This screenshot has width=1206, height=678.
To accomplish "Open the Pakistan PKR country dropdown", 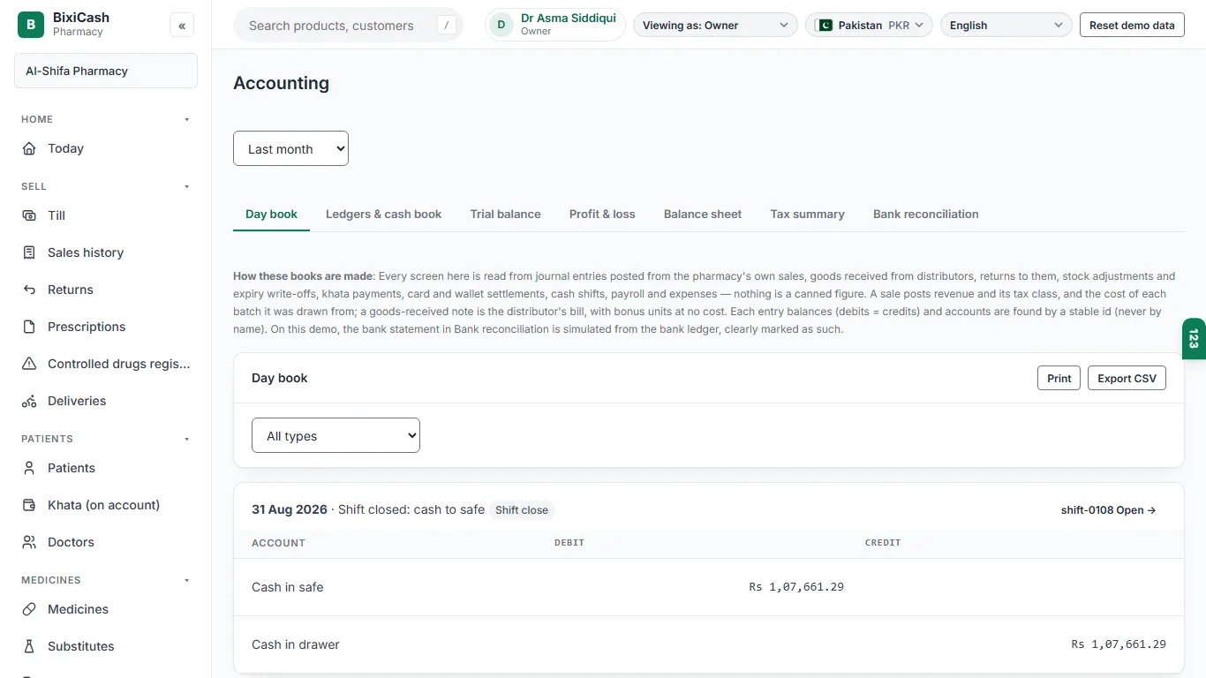I will click(869, 25).
